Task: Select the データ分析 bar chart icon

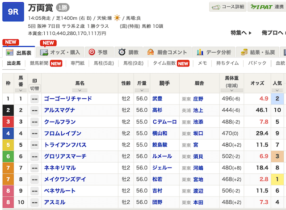Action: 201,52
